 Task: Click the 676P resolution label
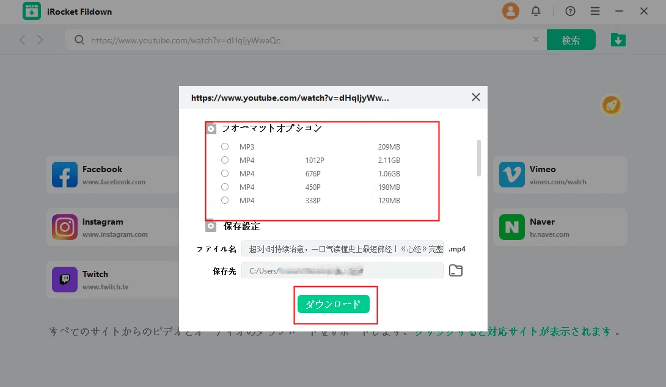click(313, 173)
